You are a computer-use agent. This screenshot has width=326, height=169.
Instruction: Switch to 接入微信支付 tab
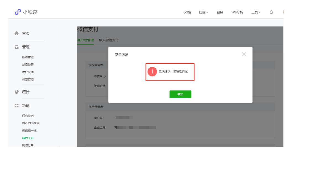click(x=109, y=40)
